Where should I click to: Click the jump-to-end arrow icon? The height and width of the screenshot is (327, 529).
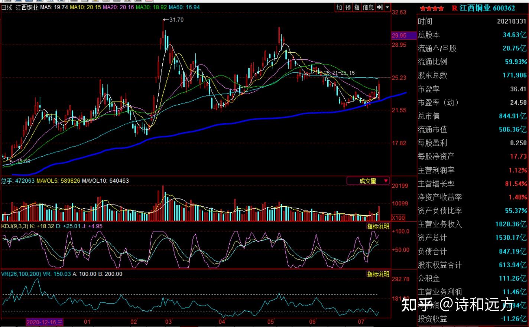tap(379, 7)
